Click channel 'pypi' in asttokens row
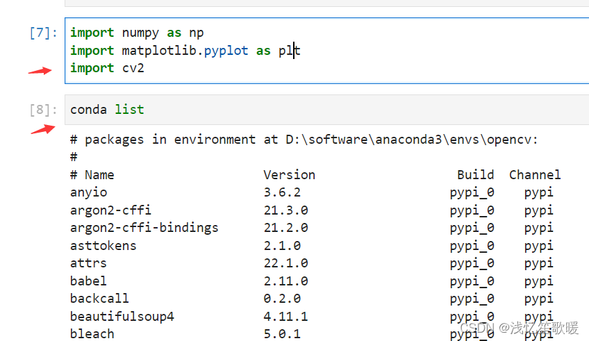 [x=539, y=247]
